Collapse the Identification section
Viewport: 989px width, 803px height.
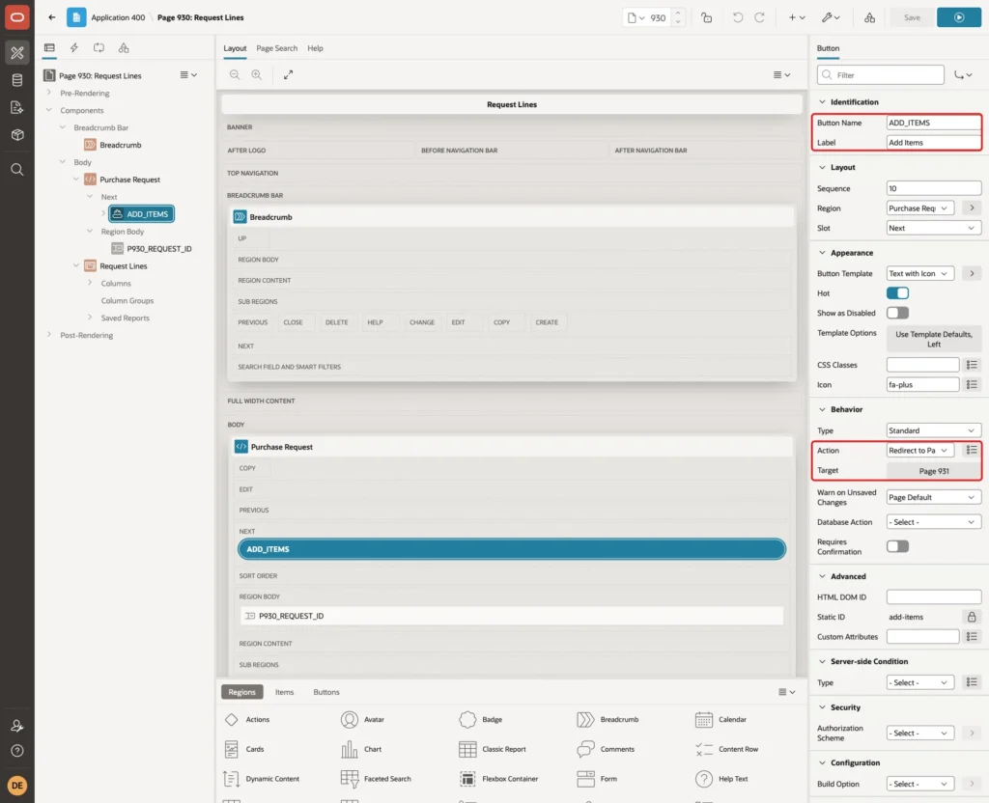[x=822, y=102]
